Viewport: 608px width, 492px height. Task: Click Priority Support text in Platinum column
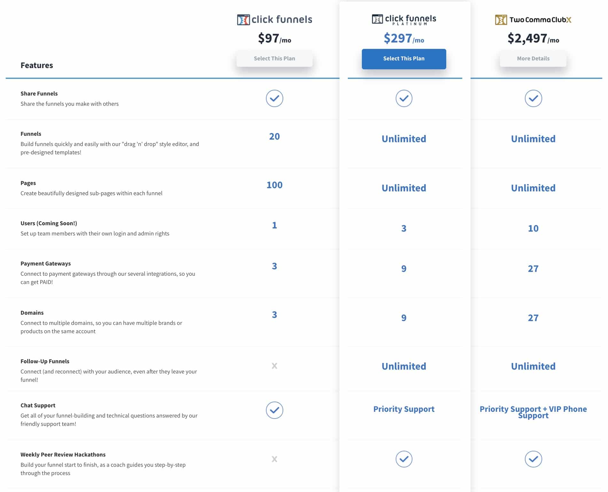tap(404, 409)
